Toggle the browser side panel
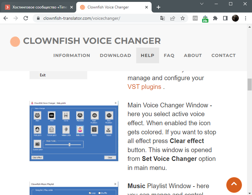This screenshot has width=252, height=195. [x=225, y=18]
